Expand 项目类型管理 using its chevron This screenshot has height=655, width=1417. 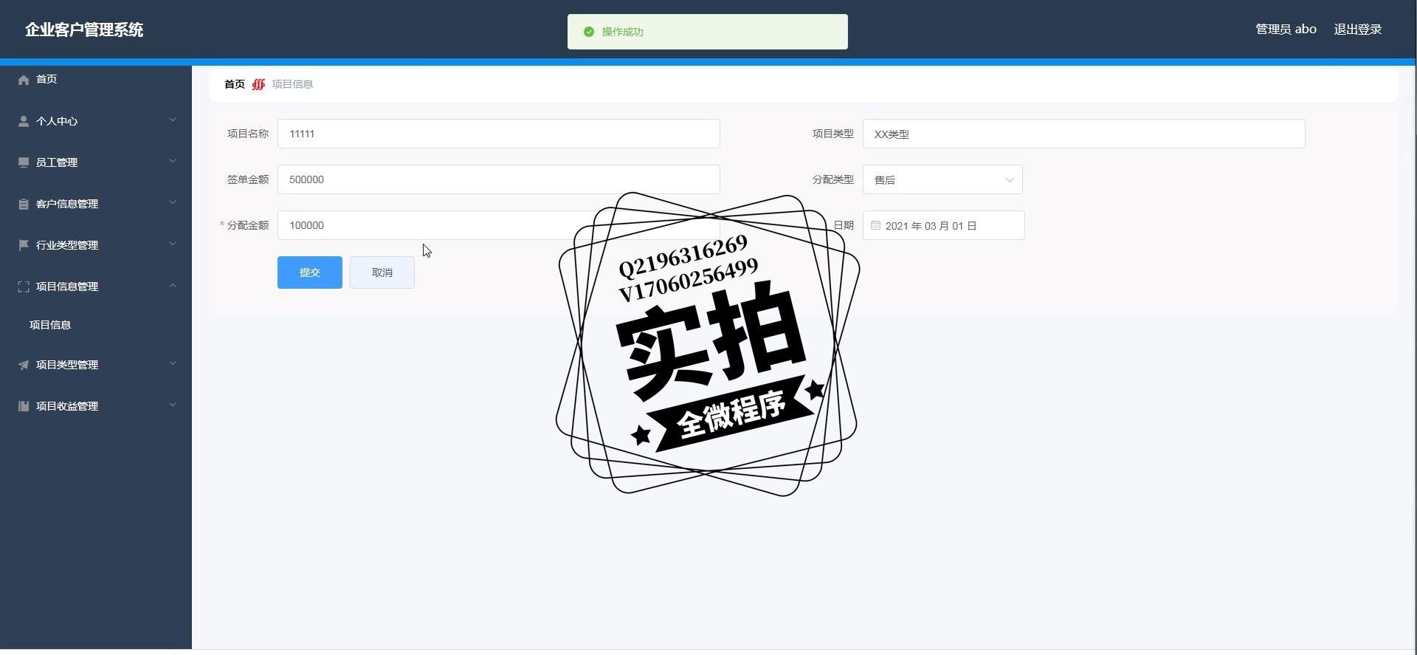173,363
